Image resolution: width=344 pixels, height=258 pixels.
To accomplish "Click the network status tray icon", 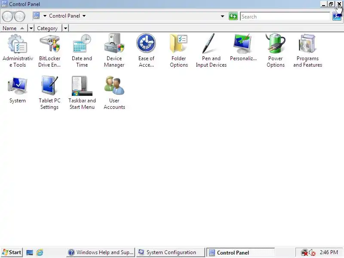I will point(304,252).
